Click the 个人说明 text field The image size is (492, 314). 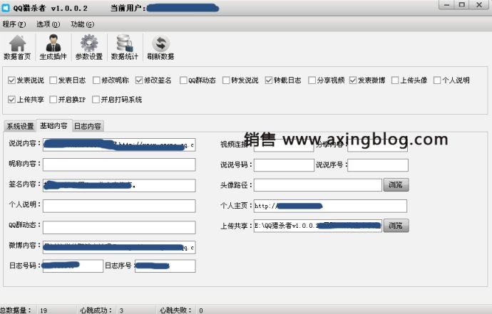(x=119, y=206)
